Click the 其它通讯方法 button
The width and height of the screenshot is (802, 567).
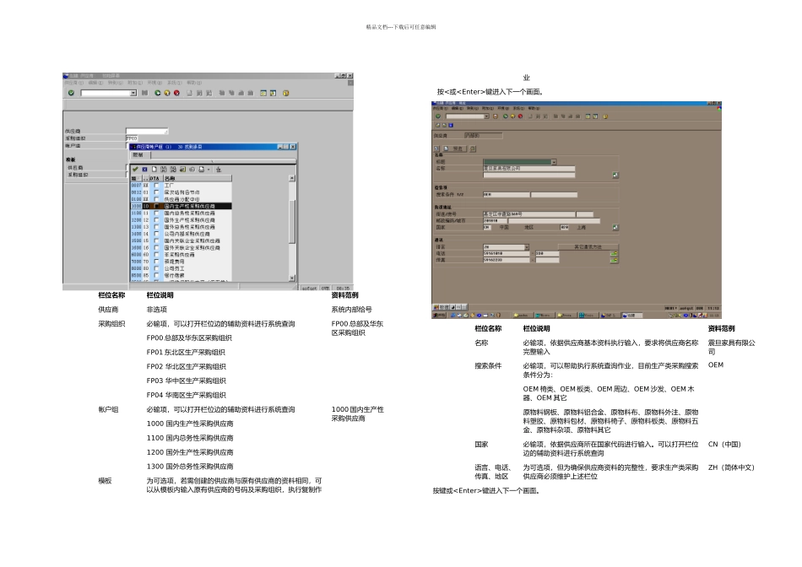coord(588,247)
